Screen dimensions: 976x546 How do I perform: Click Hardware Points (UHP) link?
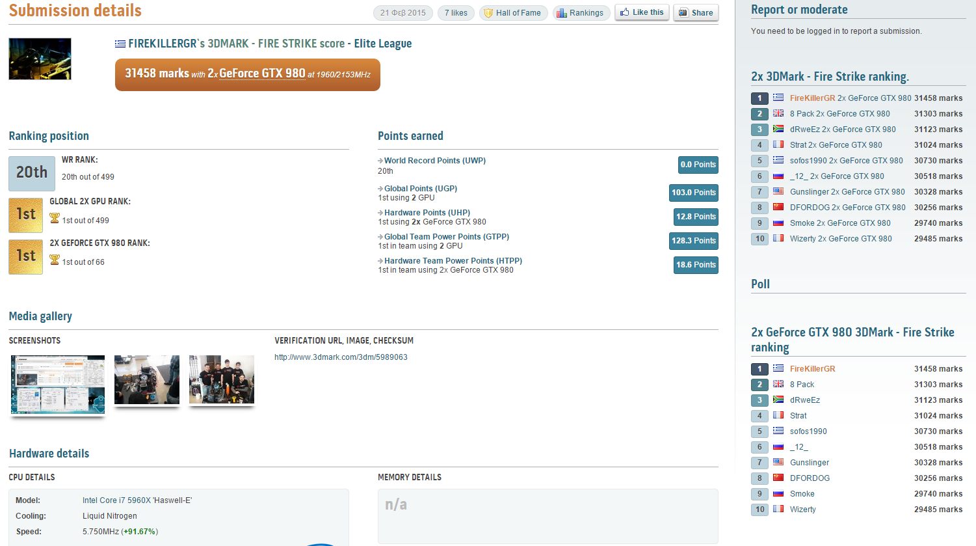click(x=427, y=213)
